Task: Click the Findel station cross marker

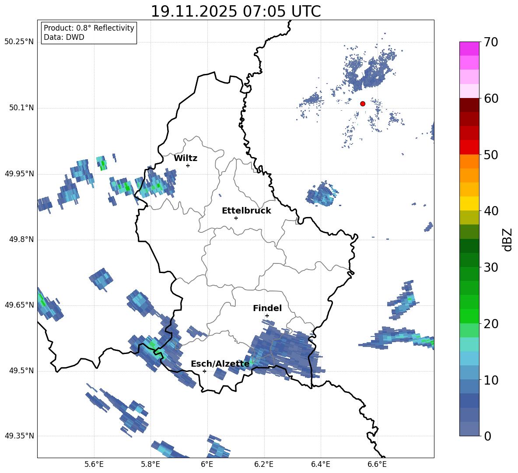Action: [x=267, y=315]
